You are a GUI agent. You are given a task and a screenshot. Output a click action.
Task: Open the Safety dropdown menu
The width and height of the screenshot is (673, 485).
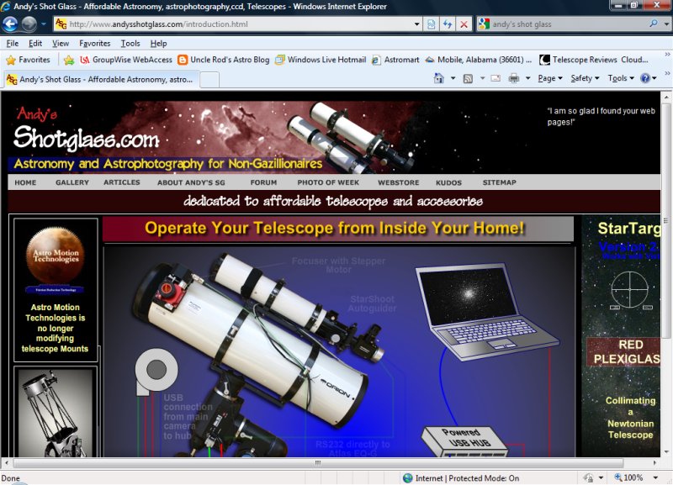point(585,78)
